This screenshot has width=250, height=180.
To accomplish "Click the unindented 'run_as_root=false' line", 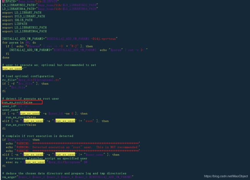I will point(17,102).
